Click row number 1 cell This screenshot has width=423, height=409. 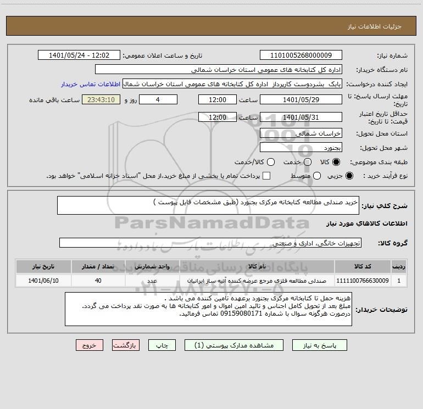pos(399,281)
